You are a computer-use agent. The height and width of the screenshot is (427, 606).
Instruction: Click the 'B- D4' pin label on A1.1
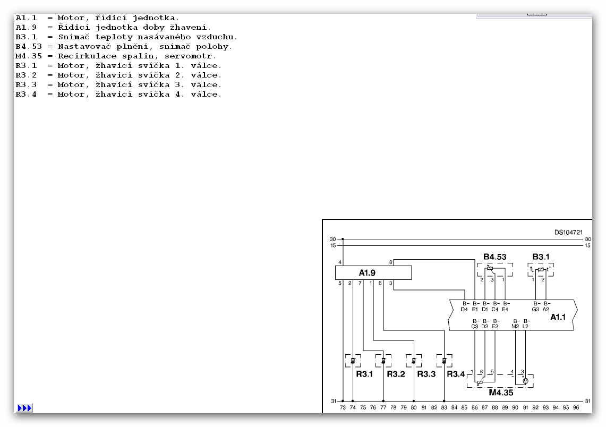coord(465,306)
